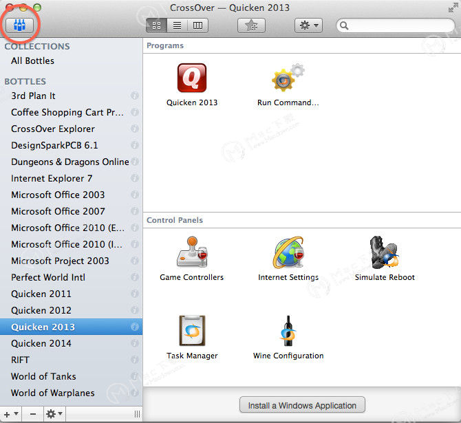Click the Control Panels section header
Screen dimensions: 461x423
point(175,220)
